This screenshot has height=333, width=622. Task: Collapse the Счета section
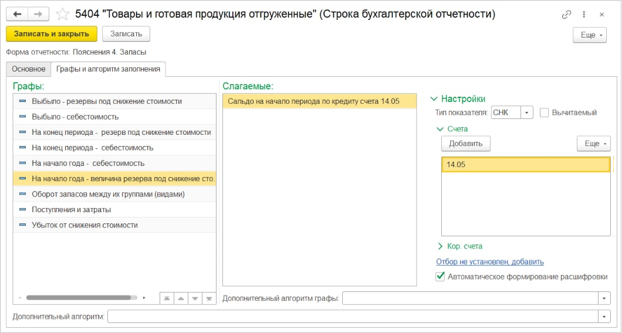[x=440, y=128]
